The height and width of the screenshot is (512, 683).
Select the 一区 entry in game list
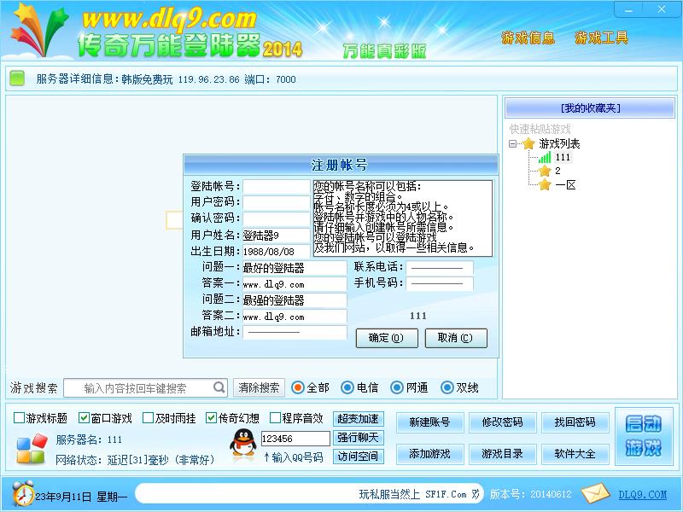point(565,184)
